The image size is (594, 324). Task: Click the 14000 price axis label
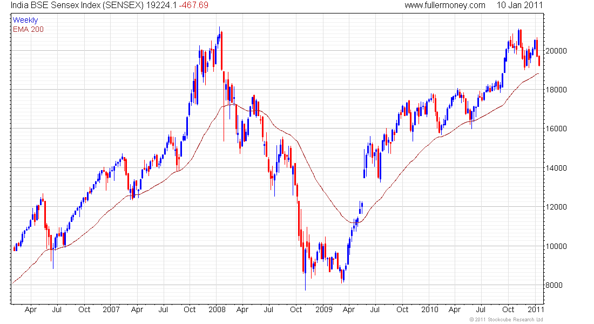(556, 168)
